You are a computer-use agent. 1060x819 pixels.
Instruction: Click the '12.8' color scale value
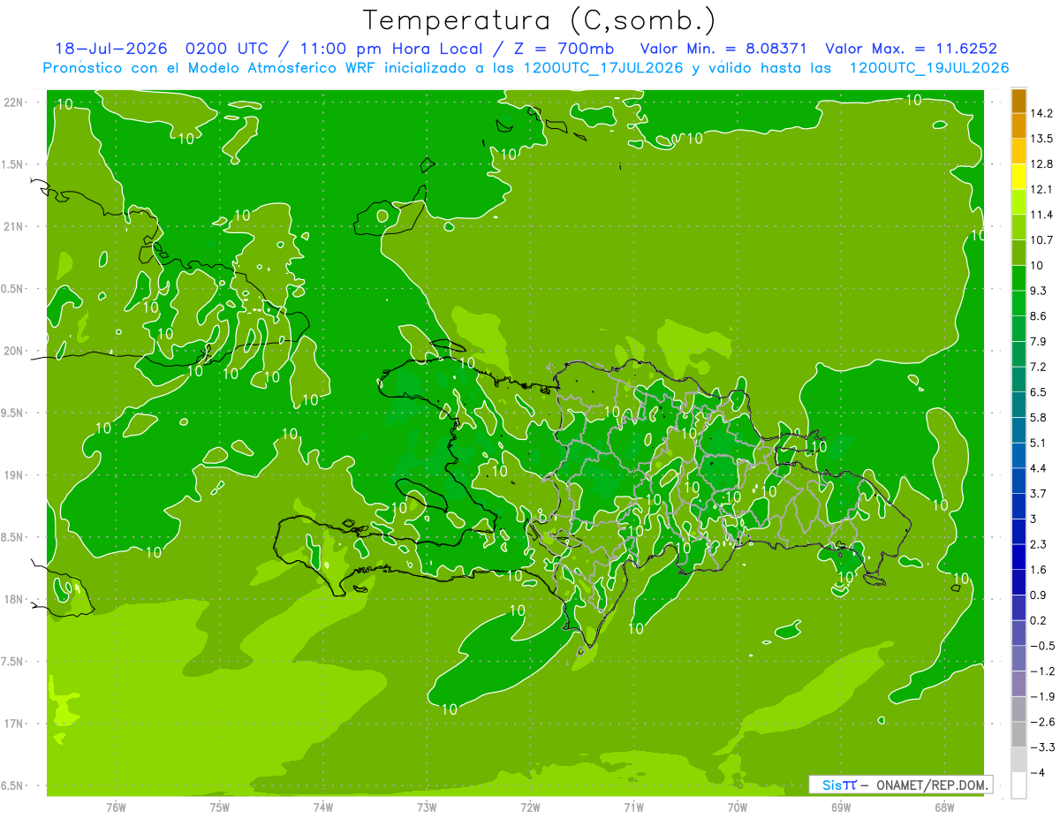[x=1041, y=163]
